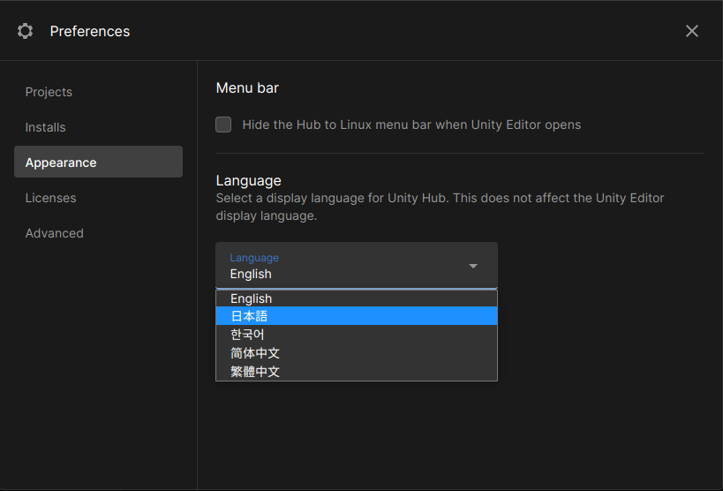
Task: Click the 'Select a display language' description text
Action: point(440,207)
